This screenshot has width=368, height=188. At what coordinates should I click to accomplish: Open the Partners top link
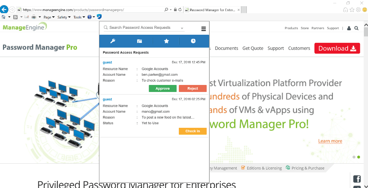tap(318, 28)
